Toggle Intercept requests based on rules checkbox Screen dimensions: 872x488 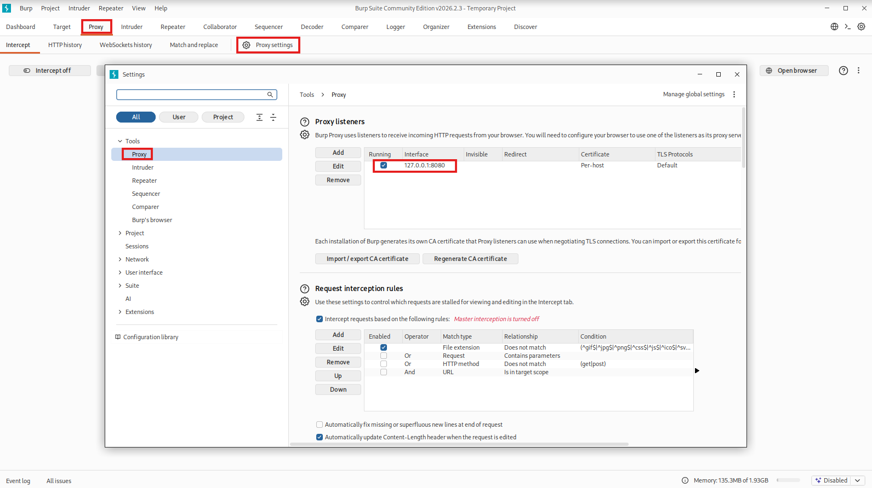(320, 319)
